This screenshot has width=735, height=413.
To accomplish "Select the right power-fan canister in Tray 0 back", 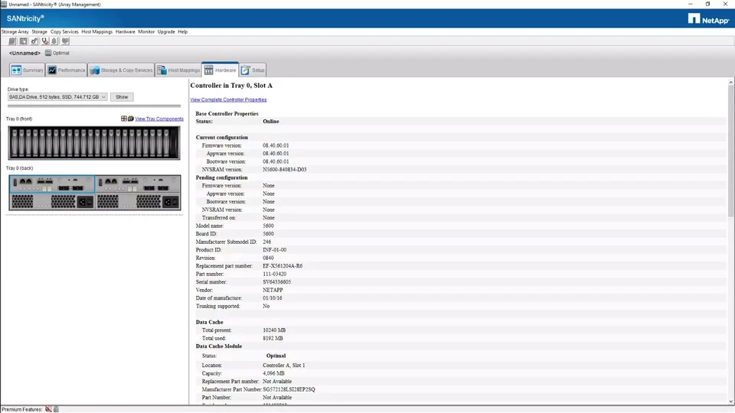I will [x=138, y=201].
